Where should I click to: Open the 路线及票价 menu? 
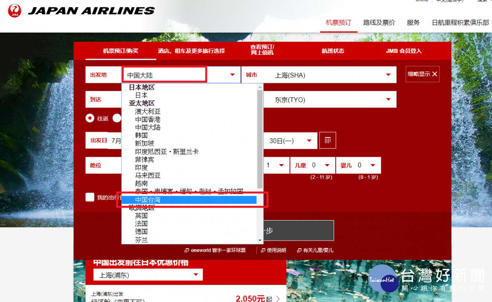379,23
